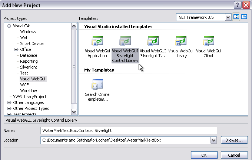The image size is (252, 160).
Task: Select Test project type
Action: coord(24,73)
